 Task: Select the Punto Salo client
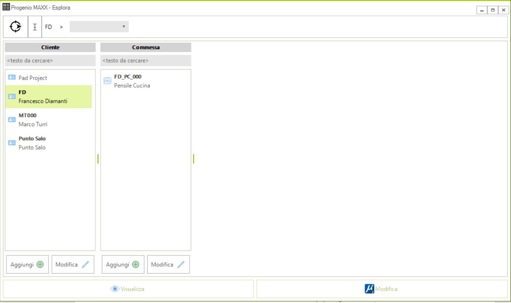[48, 143]
